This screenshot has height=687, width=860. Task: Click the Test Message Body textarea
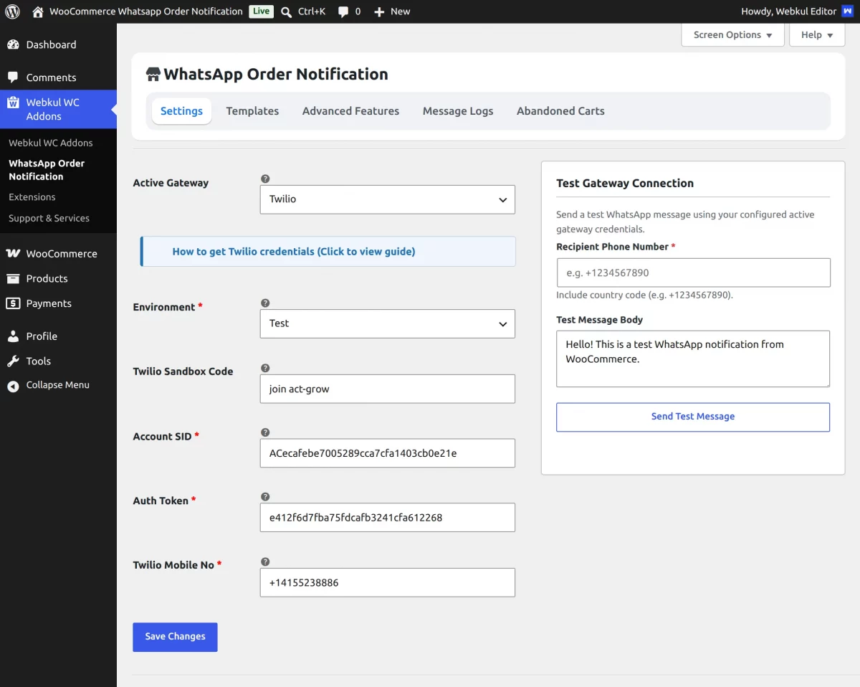[x=693, y=359]
